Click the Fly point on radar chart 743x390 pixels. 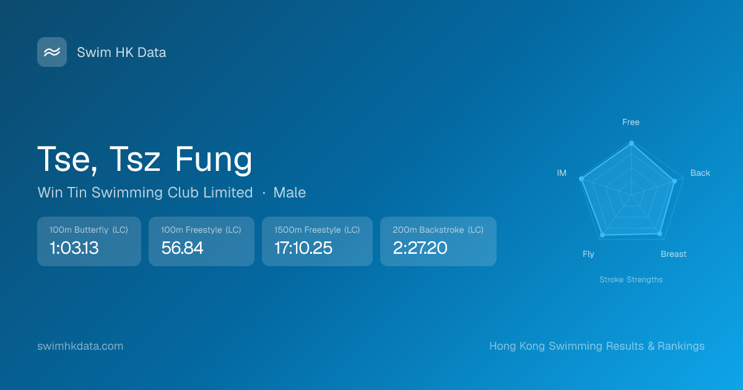point(602,235)
